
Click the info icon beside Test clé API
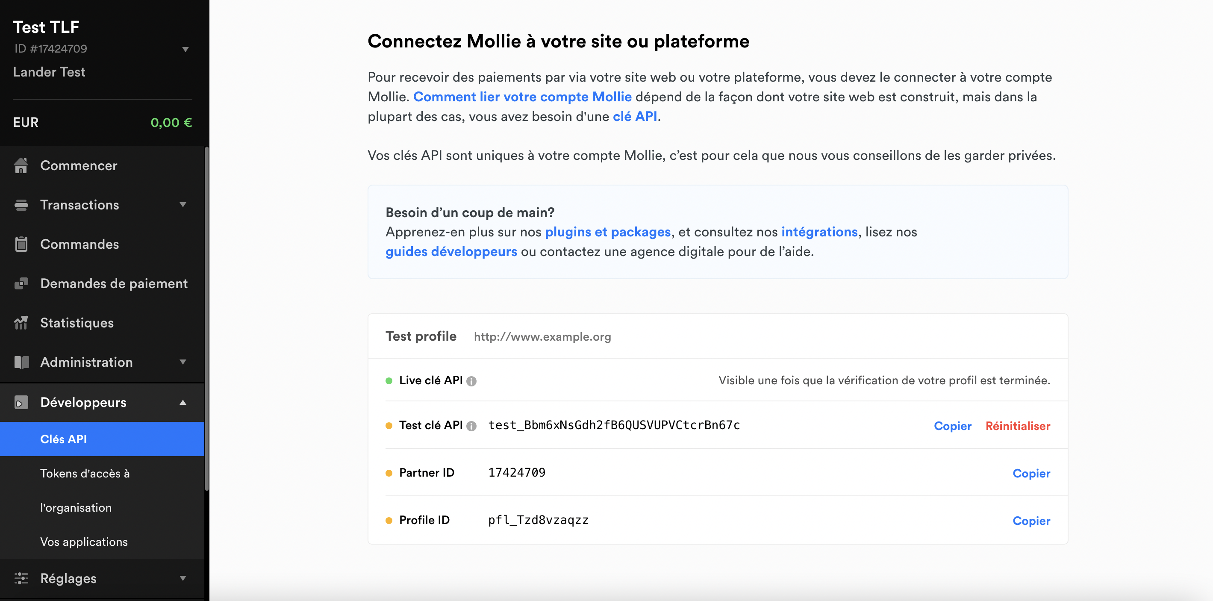click(x=471, y=426)
